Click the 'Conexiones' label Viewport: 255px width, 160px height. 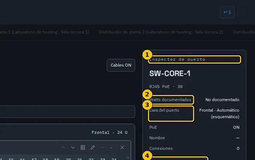pyautogui.click(x=161, y=148)
